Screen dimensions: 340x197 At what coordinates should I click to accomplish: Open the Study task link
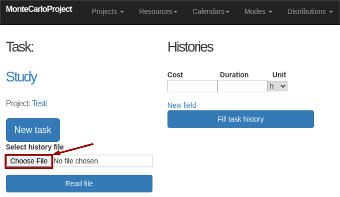tap(21, 77)
